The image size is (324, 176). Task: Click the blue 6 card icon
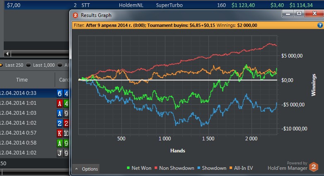[60, 94]
